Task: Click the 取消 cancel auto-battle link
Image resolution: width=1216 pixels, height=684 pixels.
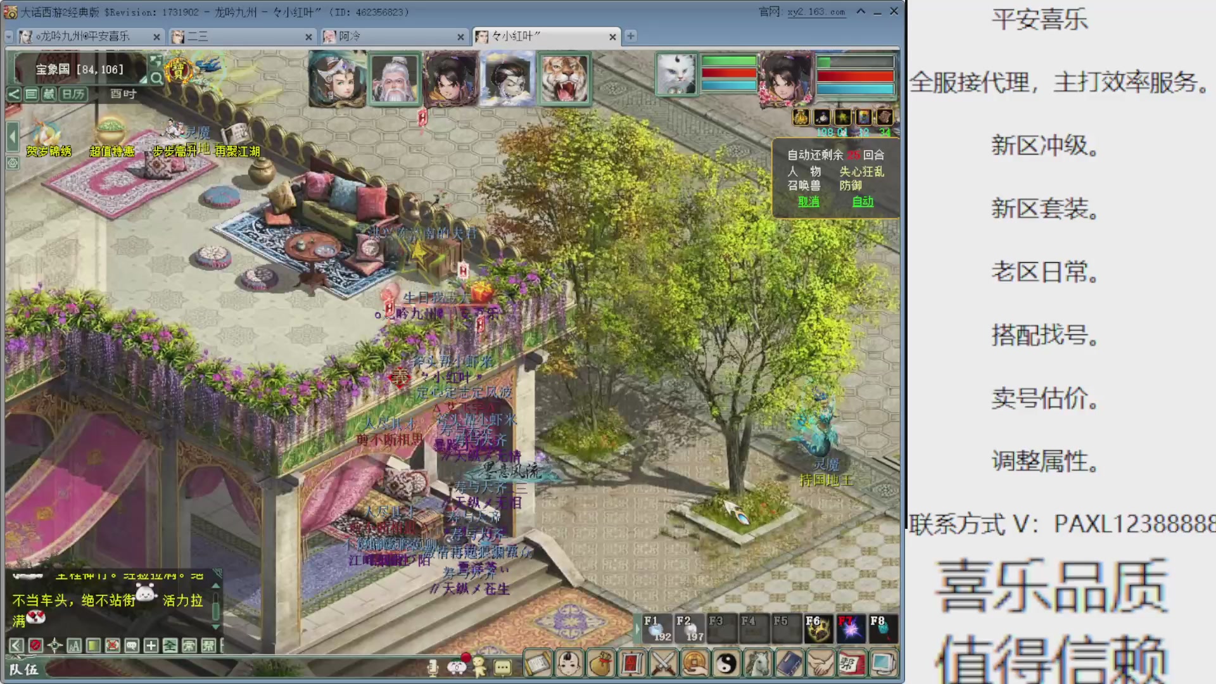Action: pyautogui.click(x=809, y=201)
